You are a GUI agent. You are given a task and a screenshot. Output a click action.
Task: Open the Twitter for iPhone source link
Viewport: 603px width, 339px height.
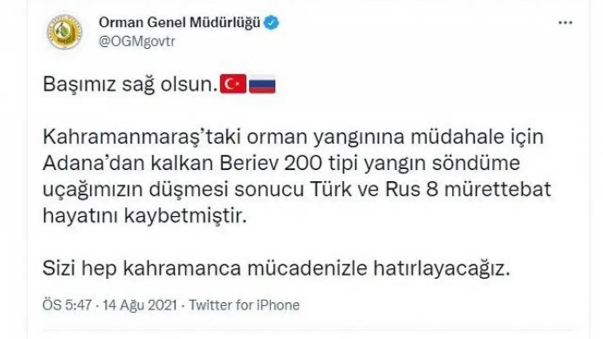coord(244,305)
